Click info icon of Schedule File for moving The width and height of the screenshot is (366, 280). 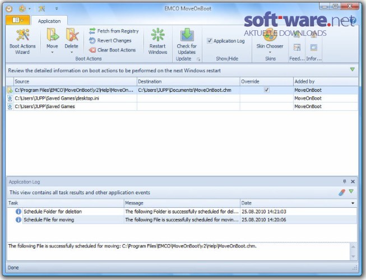(18, 220)
